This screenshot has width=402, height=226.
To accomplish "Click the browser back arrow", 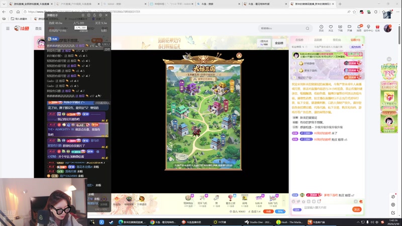I will 4,12.
